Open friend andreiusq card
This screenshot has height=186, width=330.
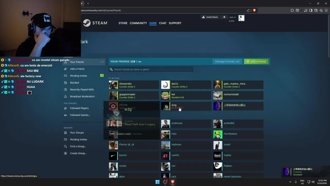(x=186, y=124)
